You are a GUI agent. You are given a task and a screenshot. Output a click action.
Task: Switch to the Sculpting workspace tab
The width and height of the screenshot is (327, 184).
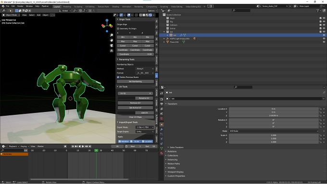tap(78, 6)
